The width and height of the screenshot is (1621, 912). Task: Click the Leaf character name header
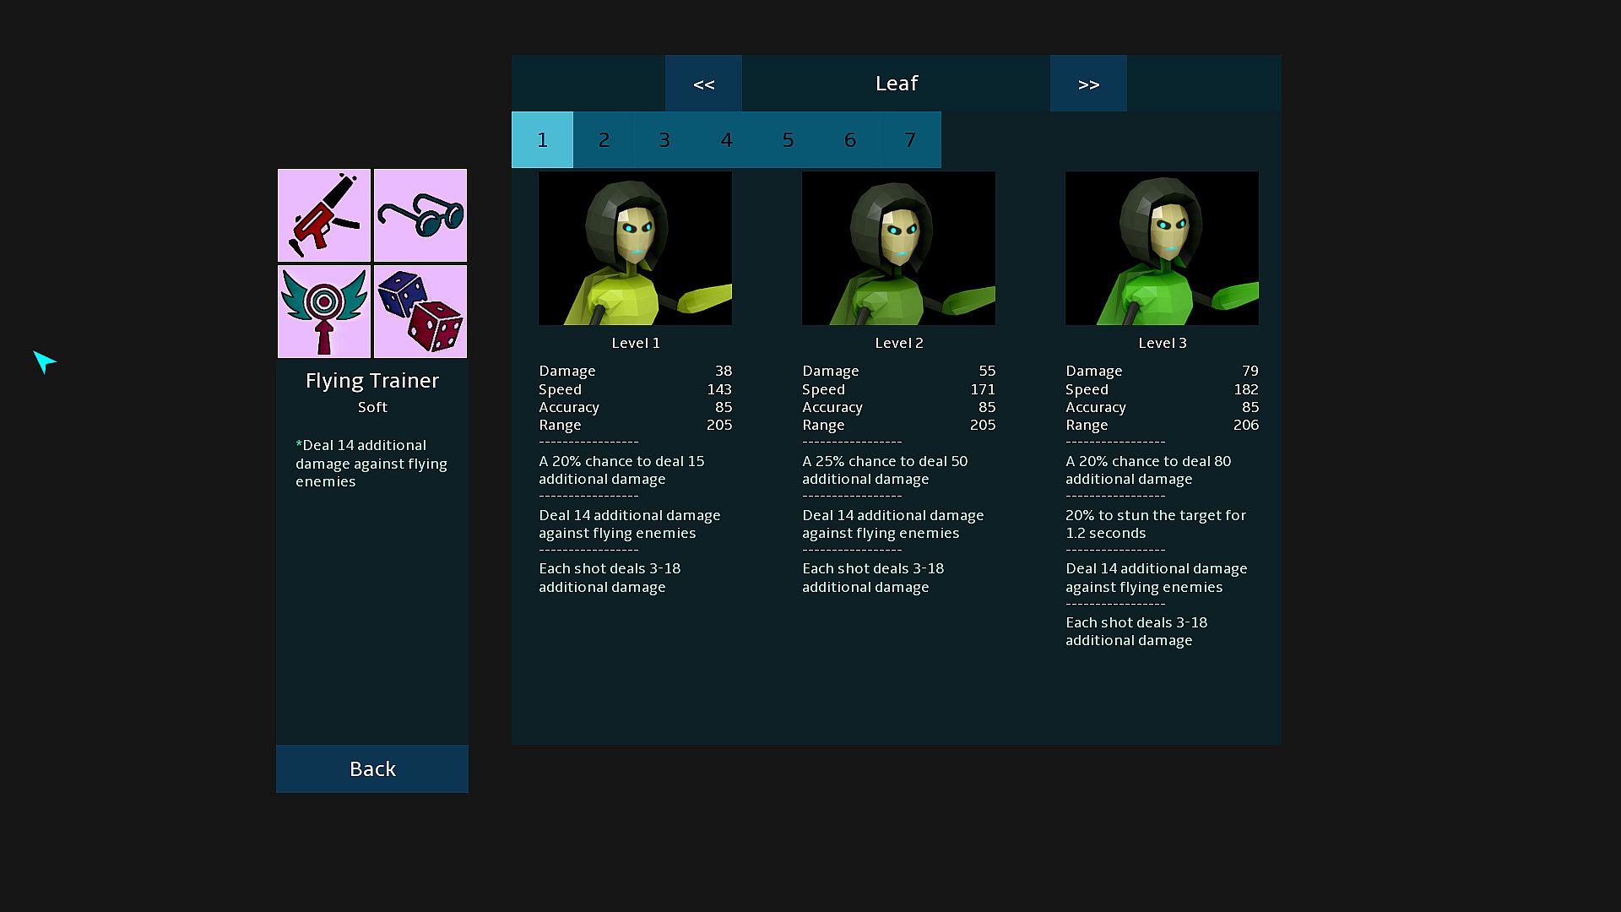(x=896, y=84)
